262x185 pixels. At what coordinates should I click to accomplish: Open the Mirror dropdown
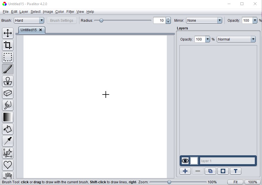tap(204, 21)
